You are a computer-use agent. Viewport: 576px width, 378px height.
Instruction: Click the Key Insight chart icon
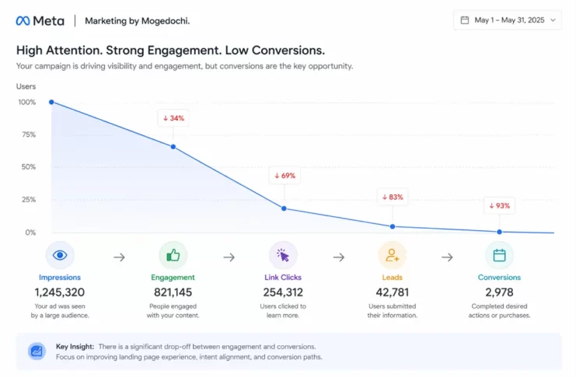tap(37, 351)
